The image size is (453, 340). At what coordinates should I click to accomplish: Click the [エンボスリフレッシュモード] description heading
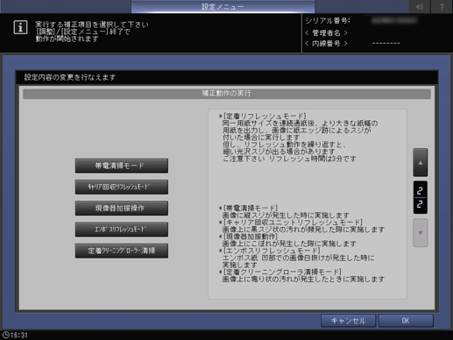click(x=270, y=251)
